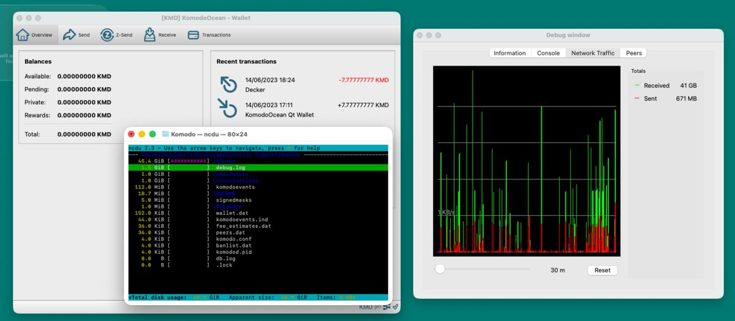Click the Pending balance value
Screen dimensions: 735x321
85,89
